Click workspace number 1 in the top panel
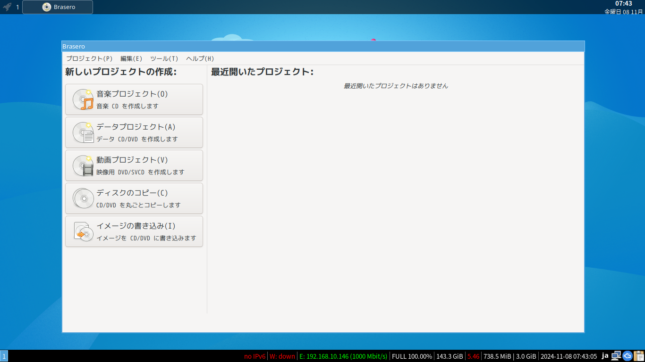645x362 pixels. click(17, 7)
